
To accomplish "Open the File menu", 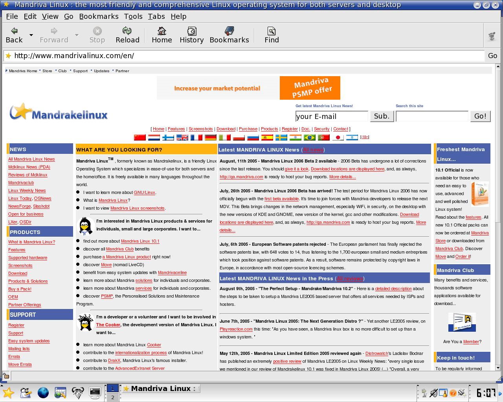I will pos(12,16).
